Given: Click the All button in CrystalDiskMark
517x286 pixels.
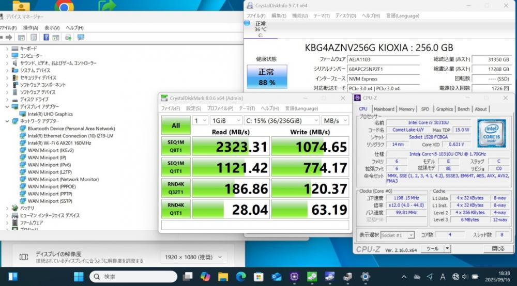Looking at the screenshot, I should coord(176,125).
